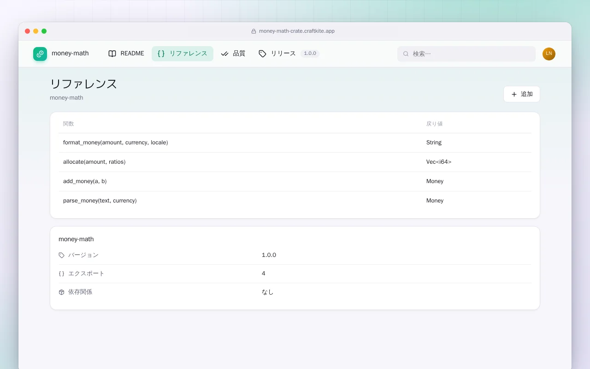Viewport: 590px width, 369px height.
Task: Click the 1.0.0 version badge
Action: [x=310, y=54]
